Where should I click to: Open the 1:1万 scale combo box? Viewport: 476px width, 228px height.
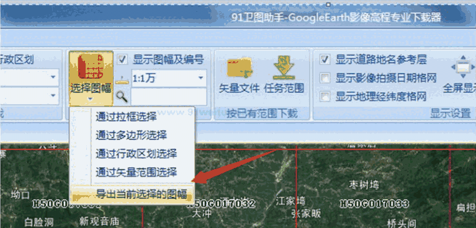click(x=169, y=78)
